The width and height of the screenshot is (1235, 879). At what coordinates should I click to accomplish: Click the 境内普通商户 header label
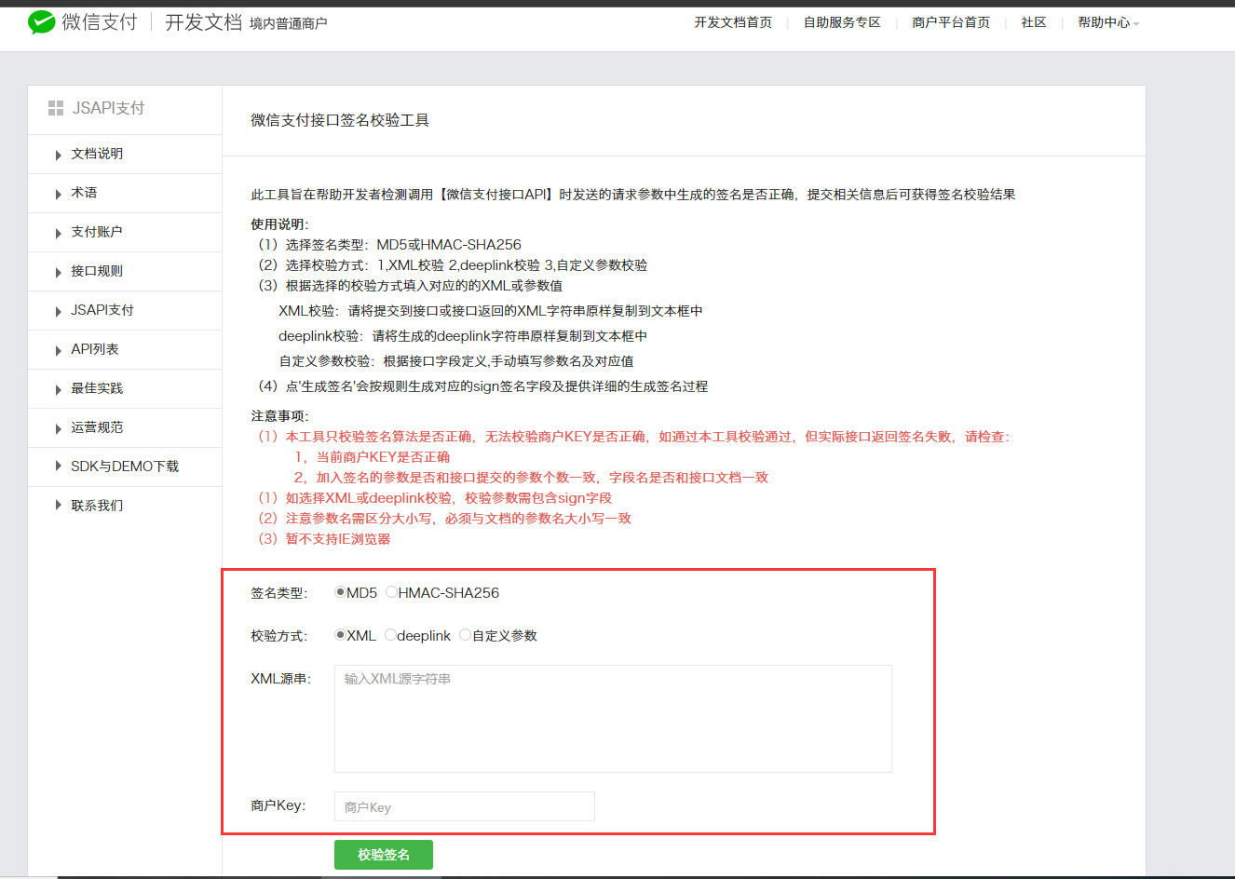click(289, 23)
